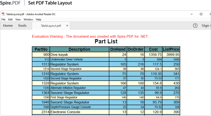This screenshot has height=116, width=211.
Task: Open the View menu
Action: pyautogui.click(x=18, y=20)
